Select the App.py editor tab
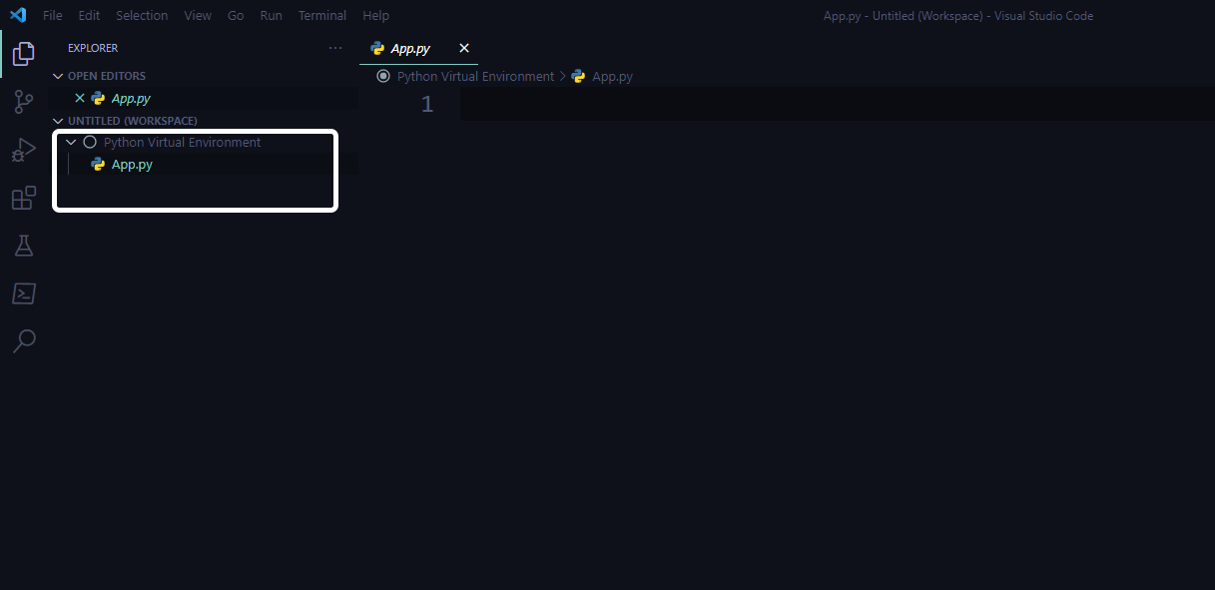Image resolution: width=1215 pixels, height=590 pixels. click(410, 48)
